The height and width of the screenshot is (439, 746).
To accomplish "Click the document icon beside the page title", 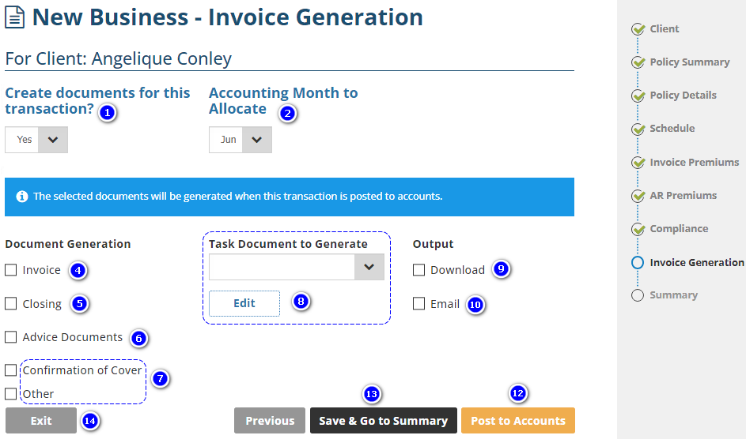I will pos(15,17).
